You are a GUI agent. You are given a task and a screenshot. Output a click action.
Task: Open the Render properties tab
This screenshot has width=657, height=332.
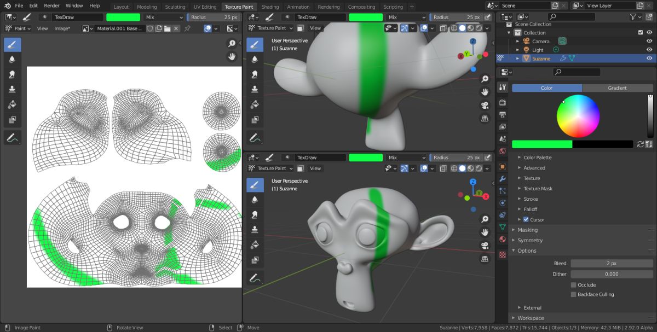pos(503,102)
